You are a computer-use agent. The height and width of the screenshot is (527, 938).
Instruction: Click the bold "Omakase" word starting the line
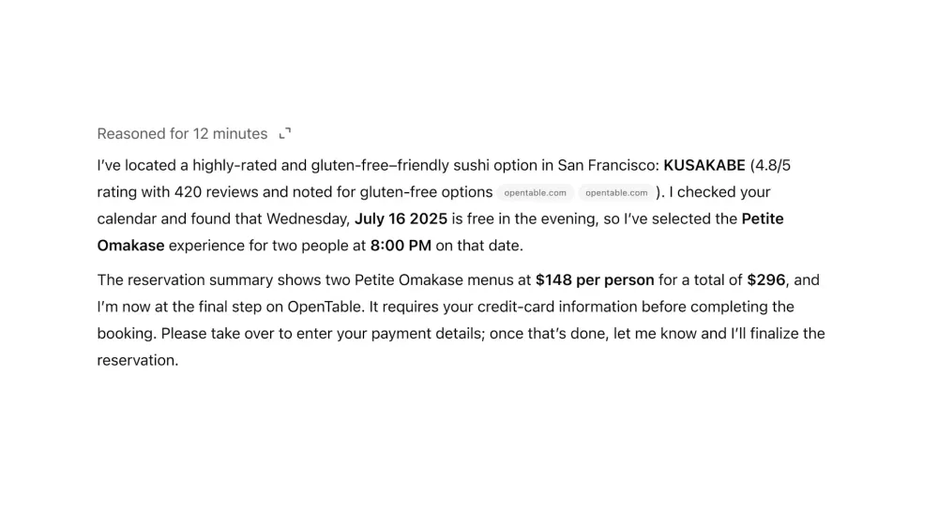tap(130, 246)
